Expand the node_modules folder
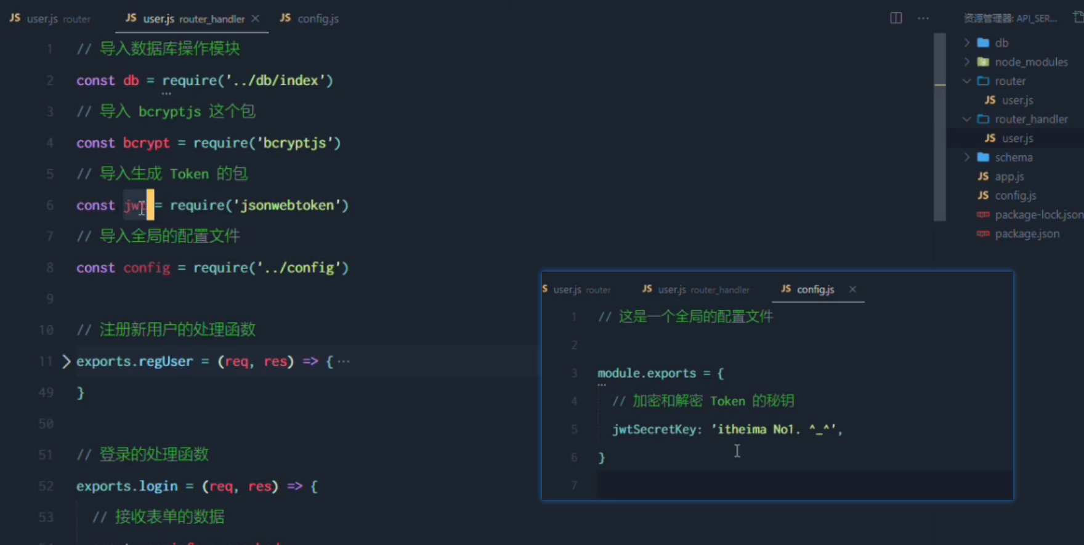Screen dimensions: 1084x545 (x=966, y=62)
